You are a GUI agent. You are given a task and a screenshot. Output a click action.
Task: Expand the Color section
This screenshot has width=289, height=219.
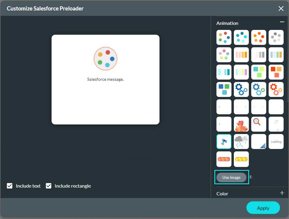click(x=282, y=193)
